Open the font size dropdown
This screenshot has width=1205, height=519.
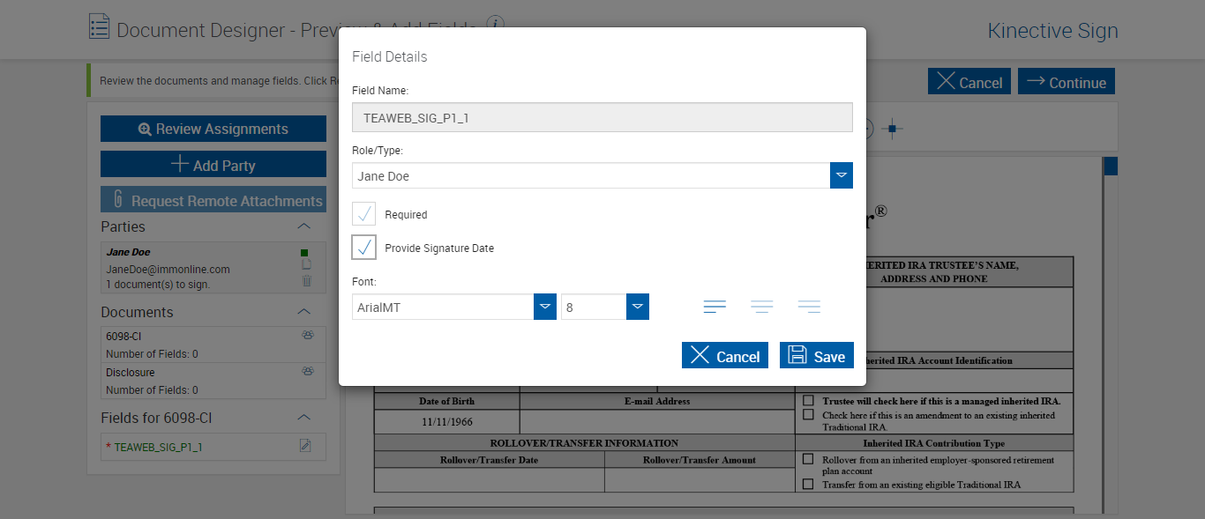tap(638, 307)
